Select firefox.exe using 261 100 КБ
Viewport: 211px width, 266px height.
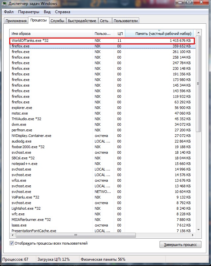coord(102,52)
